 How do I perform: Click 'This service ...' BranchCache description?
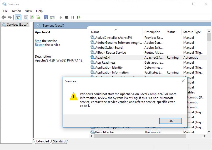[154, 132]
